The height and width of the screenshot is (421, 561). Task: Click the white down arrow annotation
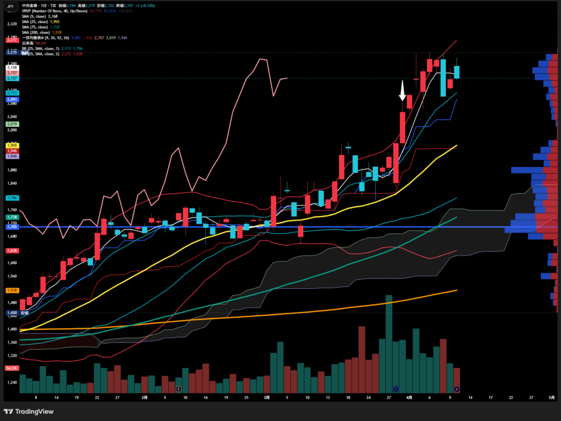pos(402,90)
